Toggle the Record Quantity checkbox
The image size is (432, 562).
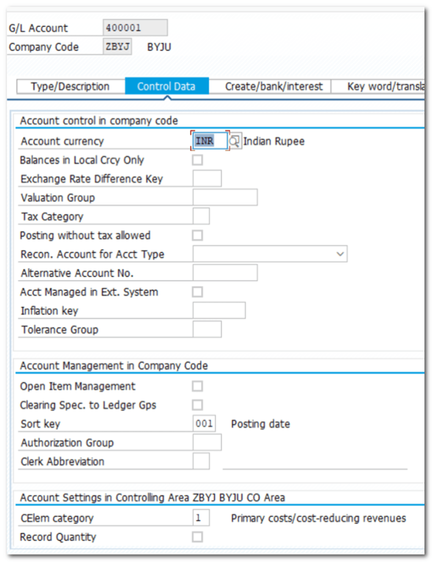click(x=197, y=537)
